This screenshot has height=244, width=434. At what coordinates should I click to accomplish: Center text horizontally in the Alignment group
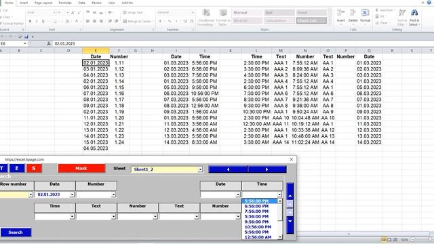point(94,21)
